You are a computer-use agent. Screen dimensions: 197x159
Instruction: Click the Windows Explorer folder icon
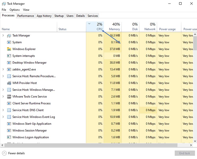pos(9,49)
